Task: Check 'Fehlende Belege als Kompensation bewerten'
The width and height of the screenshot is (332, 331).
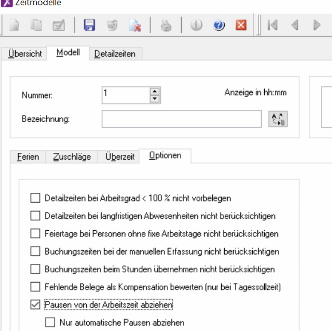Action: [x=35, y=287]
